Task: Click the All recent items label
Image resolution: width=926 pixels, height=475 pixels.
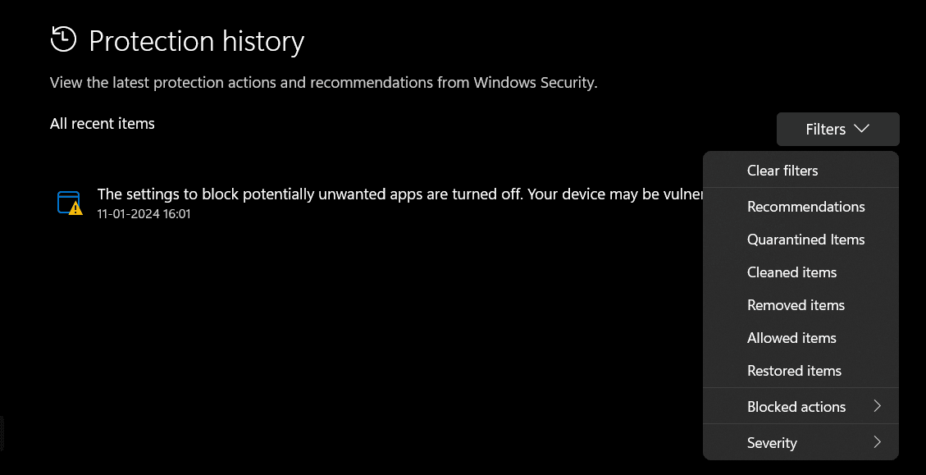Action: (x=102, y=123)
